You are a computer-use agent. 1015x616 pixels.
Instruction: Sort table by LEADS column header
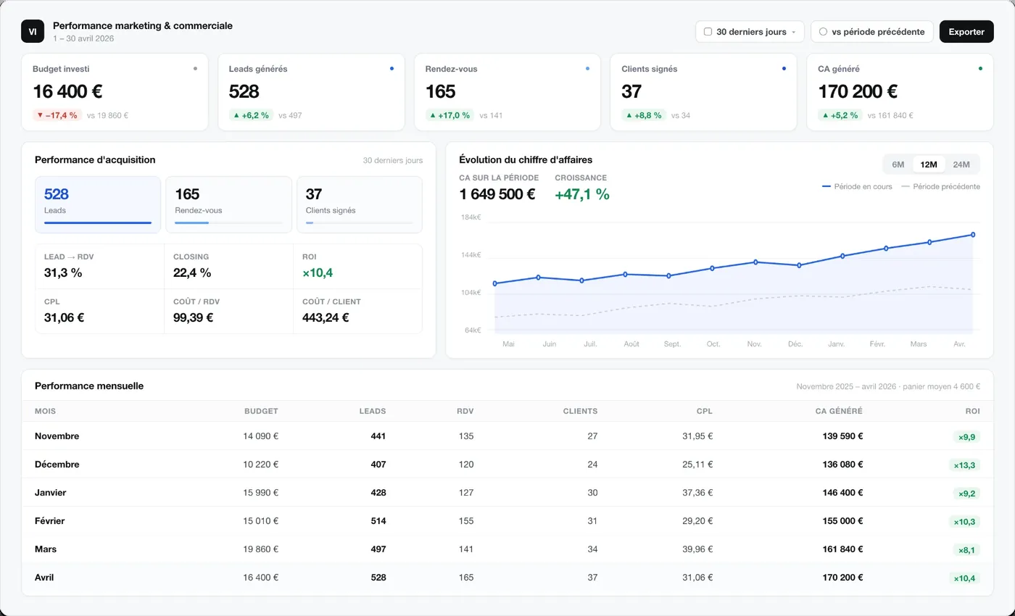(373, 411)
